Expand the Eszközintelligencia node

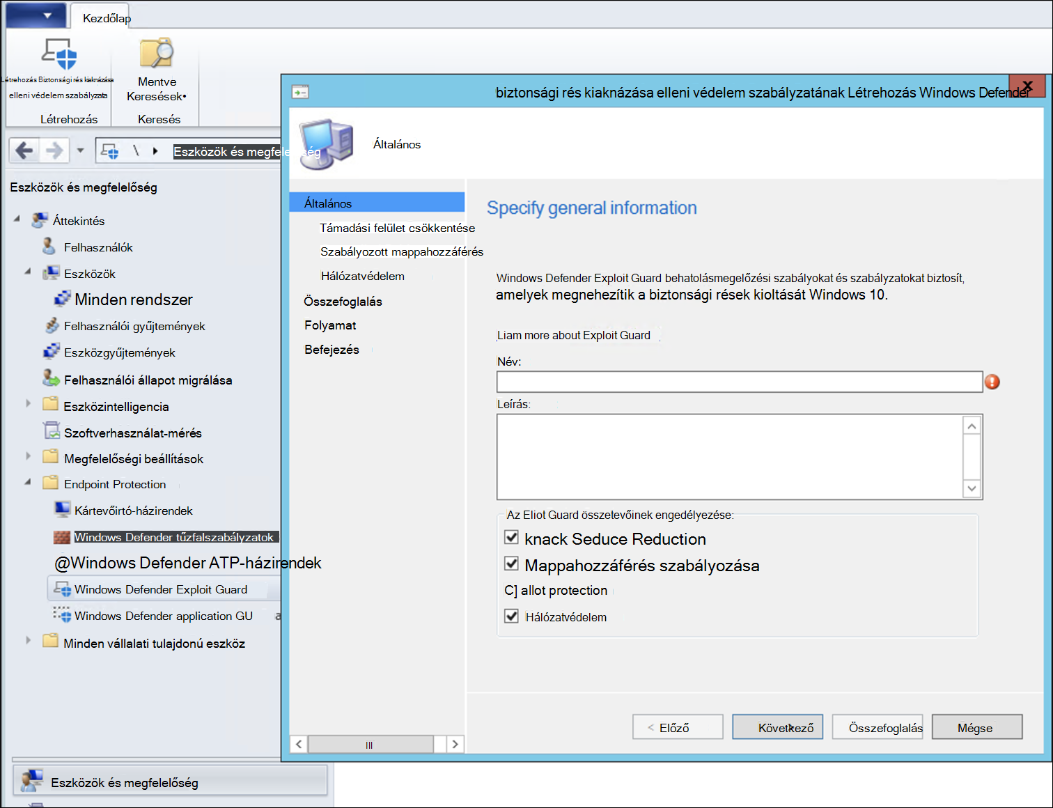tap(28, 403)
